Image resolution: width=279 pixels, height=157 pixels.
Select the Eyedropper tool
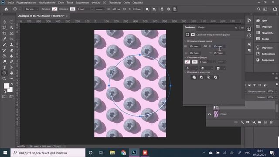coord(4,39)
